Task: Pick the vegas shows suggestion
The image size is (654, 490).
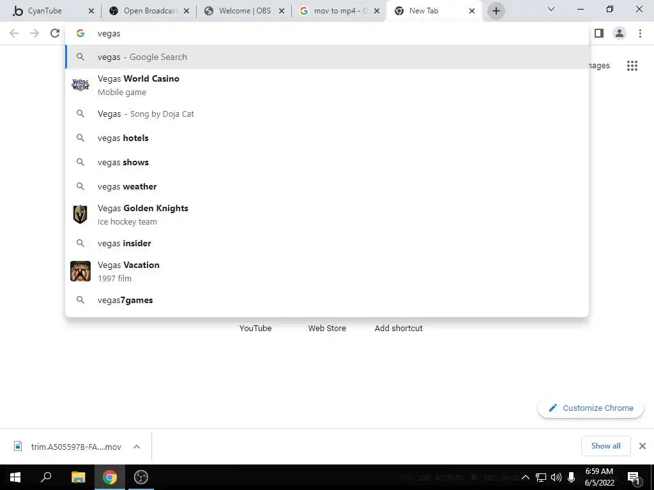Action: tap(327, 162)
